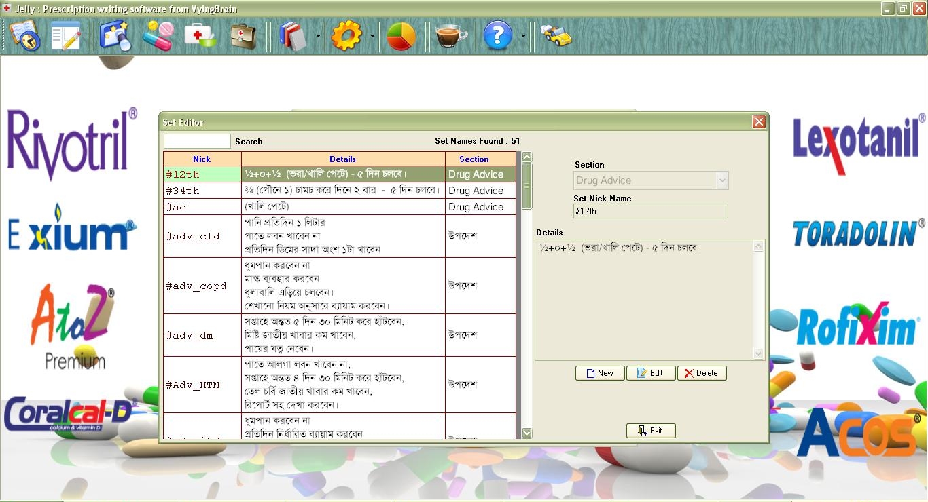Click the (খালি পেটে) details cell
The width and height of the screenshot is (928, 502).
click(343, 207)
